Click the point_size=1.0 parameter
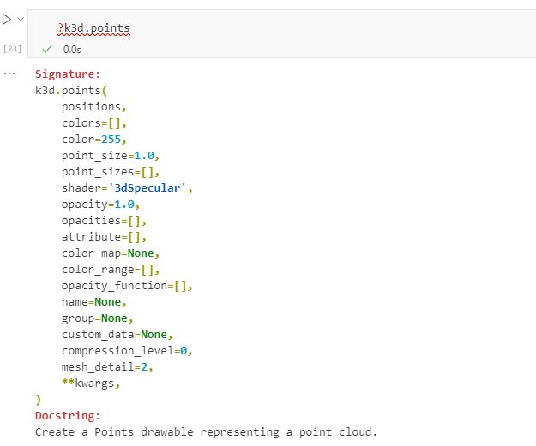This screenshot has height=446, width=536. click(x=111, y=156)
